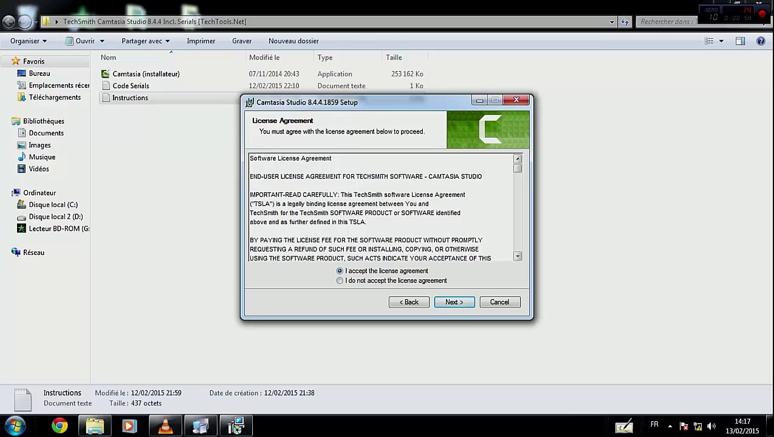
Task: Open Explorer help icon
Action: point(761,41)
